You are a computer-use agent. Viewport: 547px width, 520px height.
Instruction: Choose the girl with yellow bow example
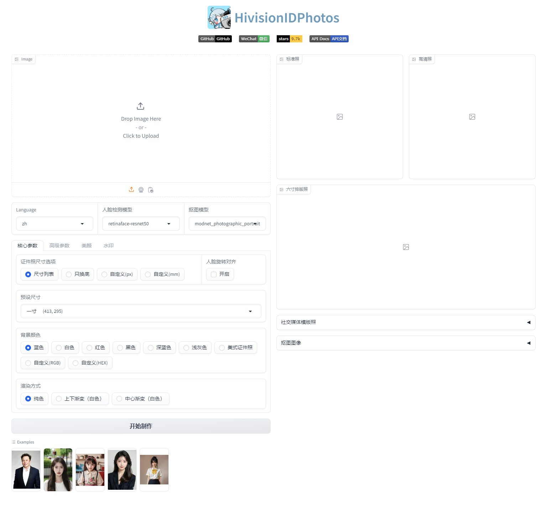click(x=154, y=470)
